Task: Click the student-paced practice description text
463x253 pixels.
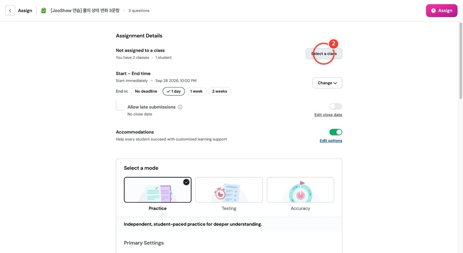Action: 193,224
